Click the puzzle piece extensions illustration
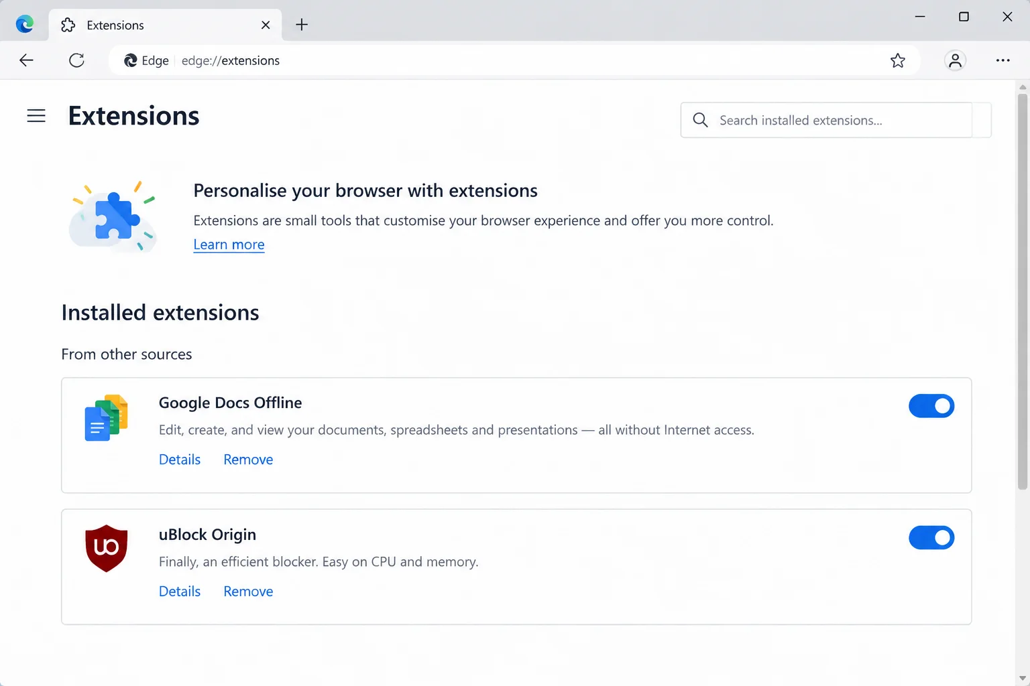Image resolution: width=1030 pixels, height=686 pixels. coord(113,217)
